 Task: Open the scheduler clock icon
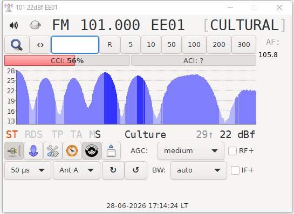tap(72, 151)
